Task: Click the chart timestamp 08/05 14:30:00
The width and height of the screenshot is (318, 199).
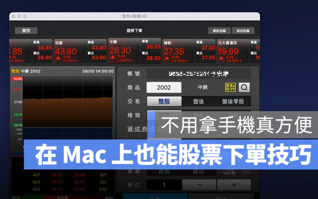Action: coord(98,71)
